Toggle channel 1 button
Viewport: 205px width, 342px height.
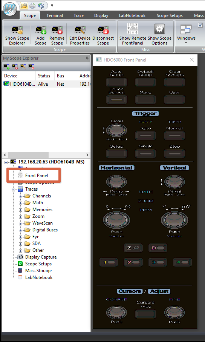109,262
